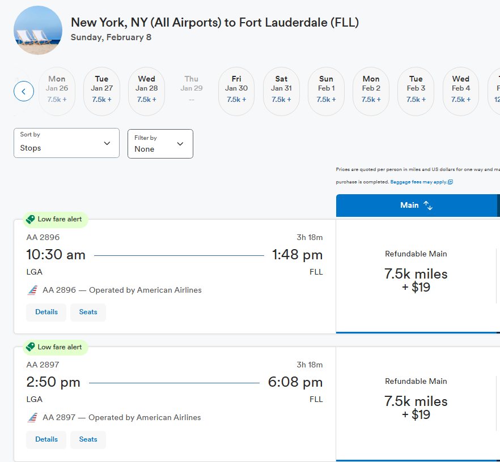Viewport: 500px width, 462px height.
Task: Click the route heading New York to Fort Lauderdale
Action: click(215, 23)
